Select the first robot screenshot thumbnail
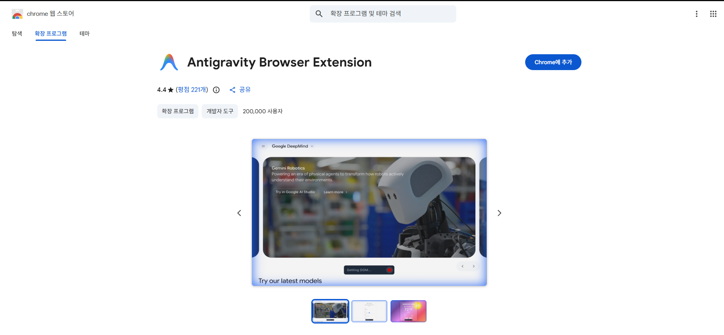The width and height of the screenshot is (724, 335). click(330, 311)
